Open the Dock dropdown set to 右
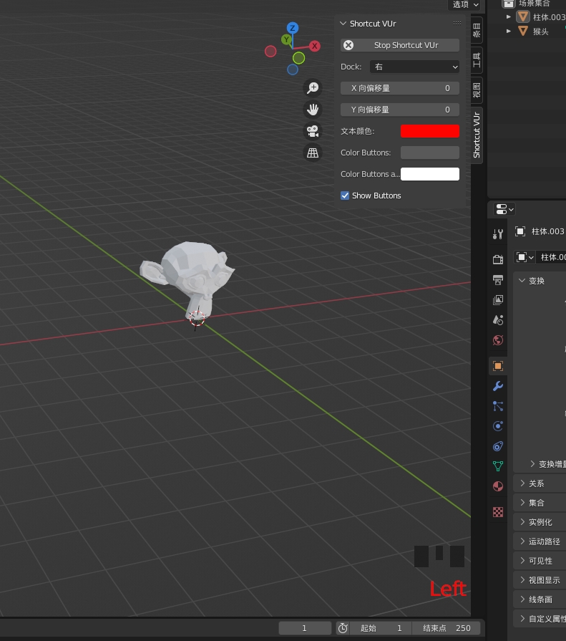Image resolution: width=566 pixels, height=641 pixels. click(414, 67)
